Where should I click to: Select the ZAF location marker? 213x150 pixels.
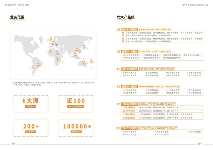38,65
